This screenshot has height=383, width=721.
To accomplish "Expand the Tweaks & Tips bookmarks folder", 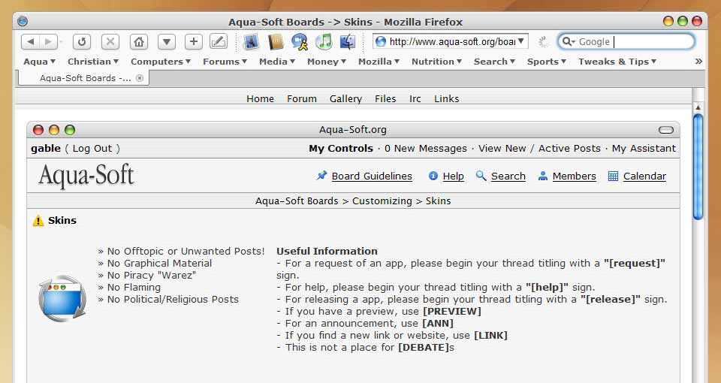I will point(617,62).
